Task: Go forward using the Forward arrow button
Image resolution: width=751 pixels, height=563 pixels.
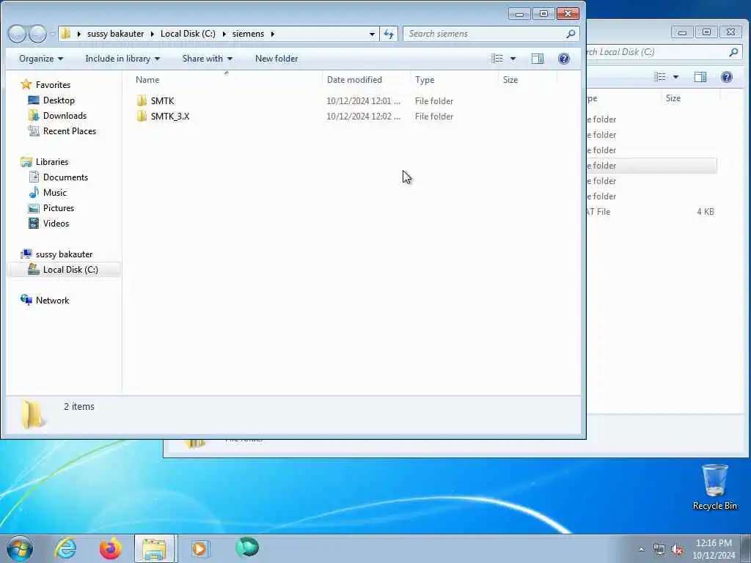Action: point(37,34)
